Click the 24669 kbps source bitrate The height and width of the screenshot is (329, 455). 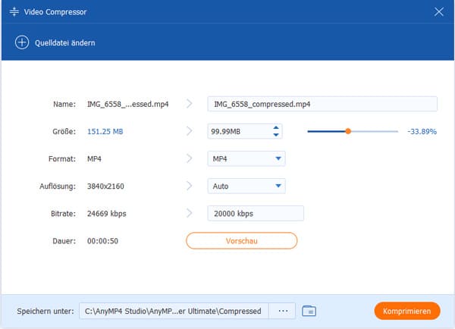(106, 214)
